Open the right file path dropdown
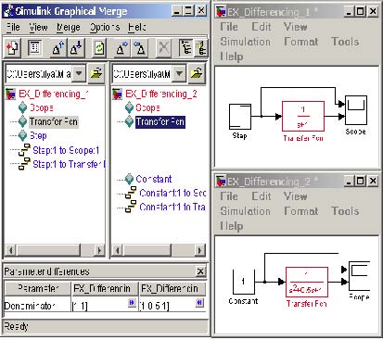Screen dimensions: 383x340 [x=179, y=73]
